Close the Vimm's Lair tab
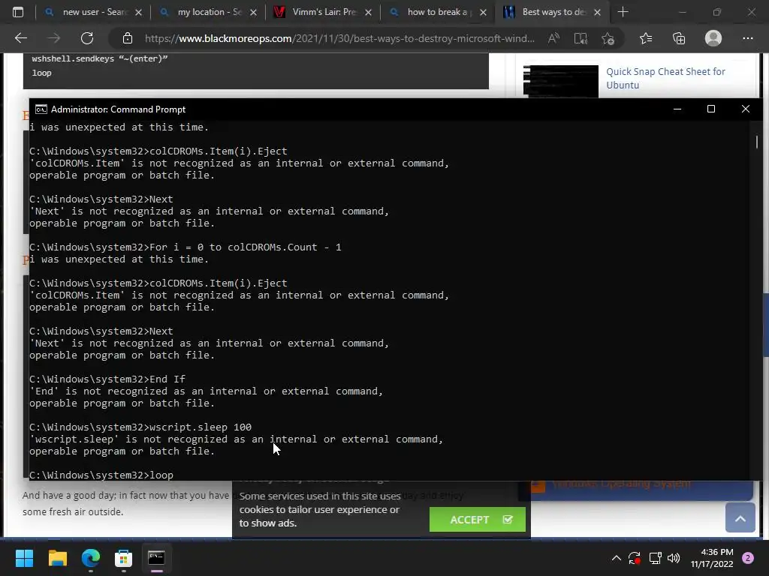 (368, 12)
